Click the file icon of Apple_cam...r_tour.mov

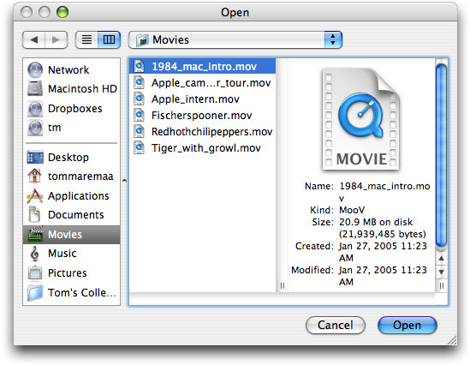[139, 82]
